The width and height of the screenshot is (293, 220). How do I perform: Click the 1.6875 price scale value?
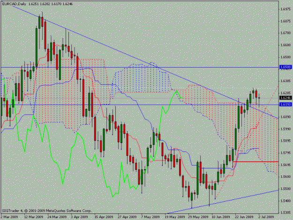pos(286,21)
